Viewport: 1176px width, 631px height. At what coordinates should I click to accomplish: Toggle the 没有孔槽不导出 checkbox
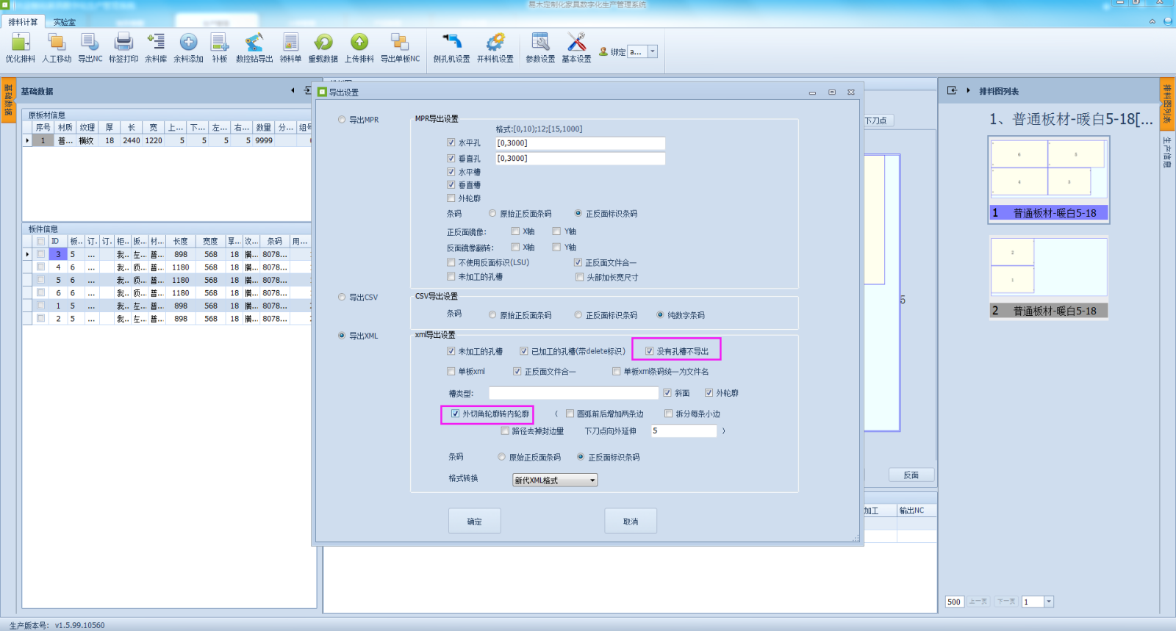click(x=650, y=351)
